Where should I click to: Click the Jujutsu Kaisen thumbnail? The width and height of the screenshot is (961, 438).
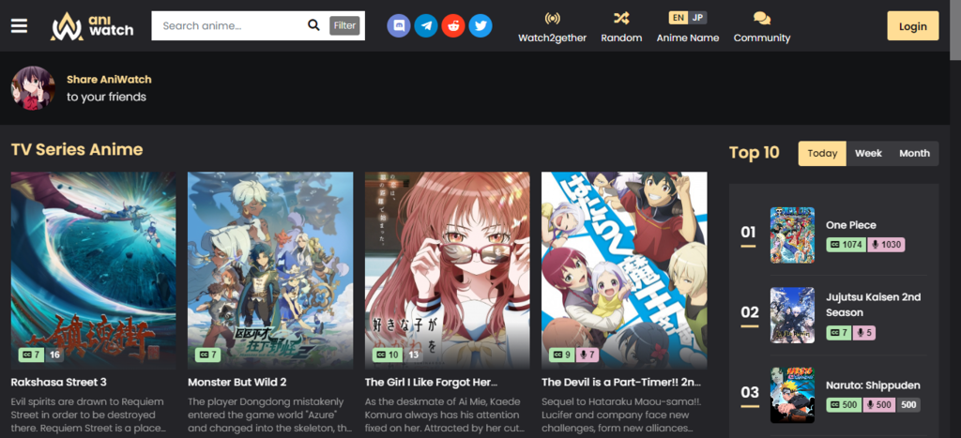[792, 315]
